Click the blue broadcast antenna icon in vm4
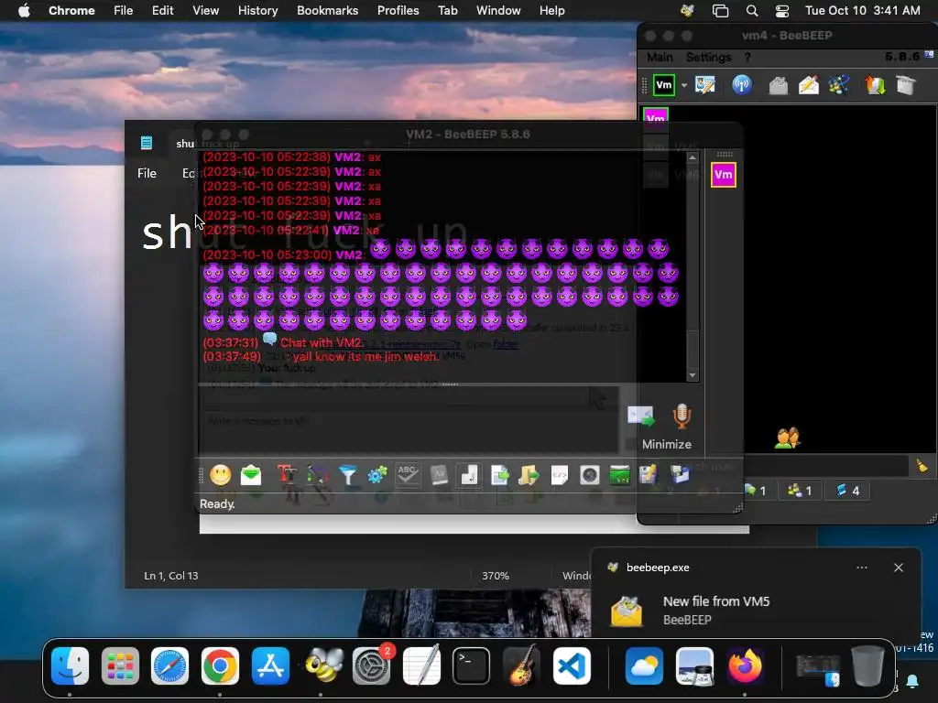Image resolution: width=938 pixels, height=703 pixels. [742, 85]
